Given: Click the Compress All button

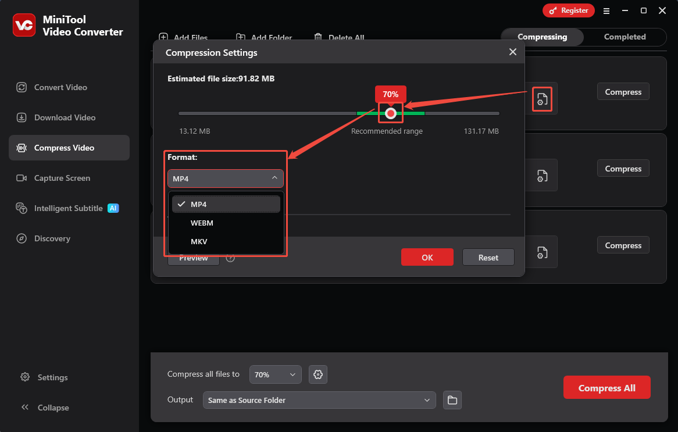Looking at the screenshot, I should 607,387.
